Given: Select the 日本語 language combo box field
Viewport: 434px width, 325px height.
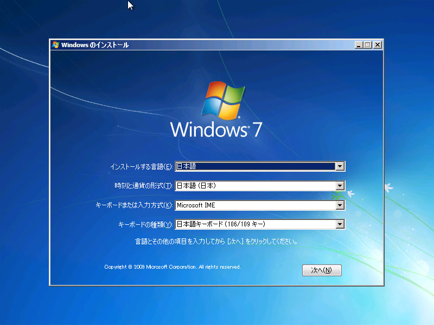Looking at the screenshot, I should (255, 167).
